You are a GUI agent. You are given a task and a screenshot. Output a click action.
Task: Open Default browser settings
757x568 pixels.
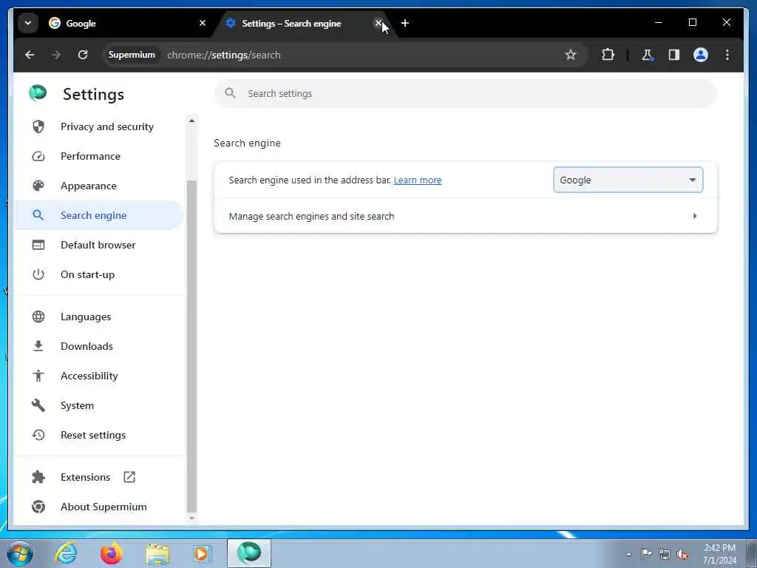click(x=99, y=245)
